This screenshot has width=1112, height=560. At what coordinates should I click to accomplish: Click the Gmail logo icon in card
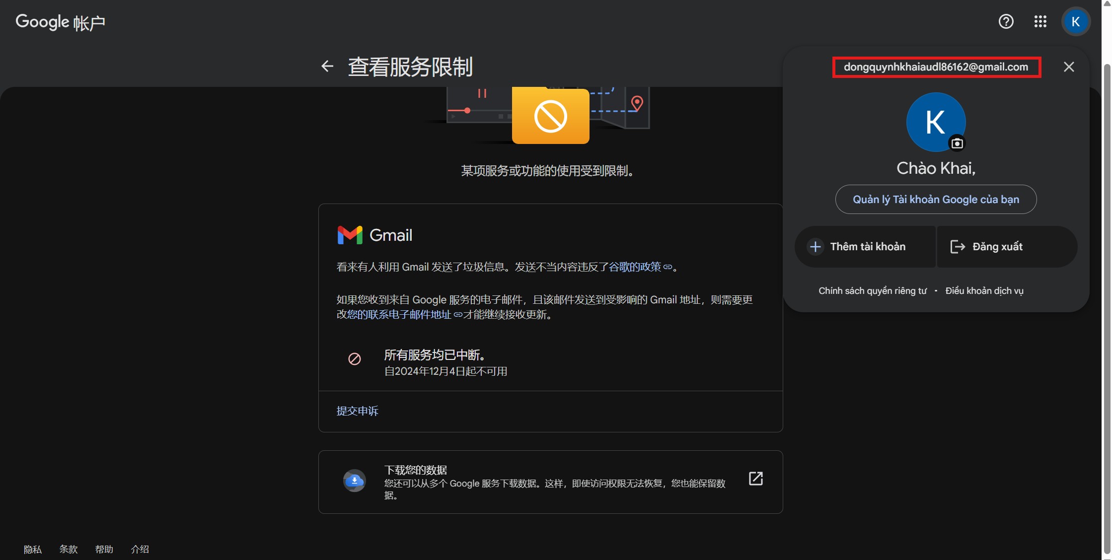[x=350, y=235]
